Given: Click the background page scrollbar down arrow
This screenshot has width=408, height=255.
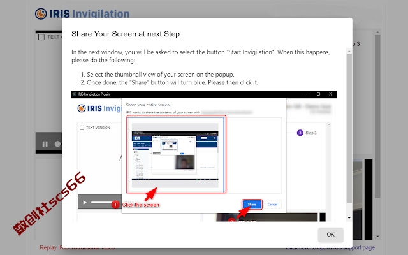Looking at the screenshot, I should 377,237.
